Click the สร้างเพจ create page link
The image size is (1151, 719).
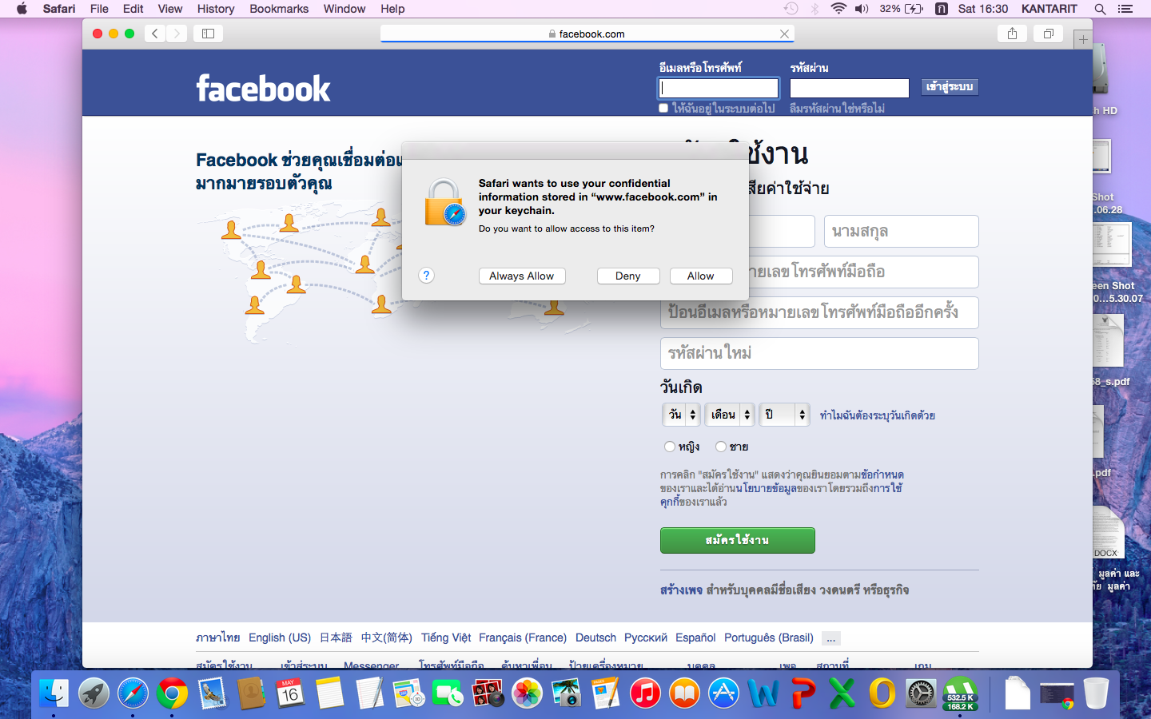tap(681, 590)
